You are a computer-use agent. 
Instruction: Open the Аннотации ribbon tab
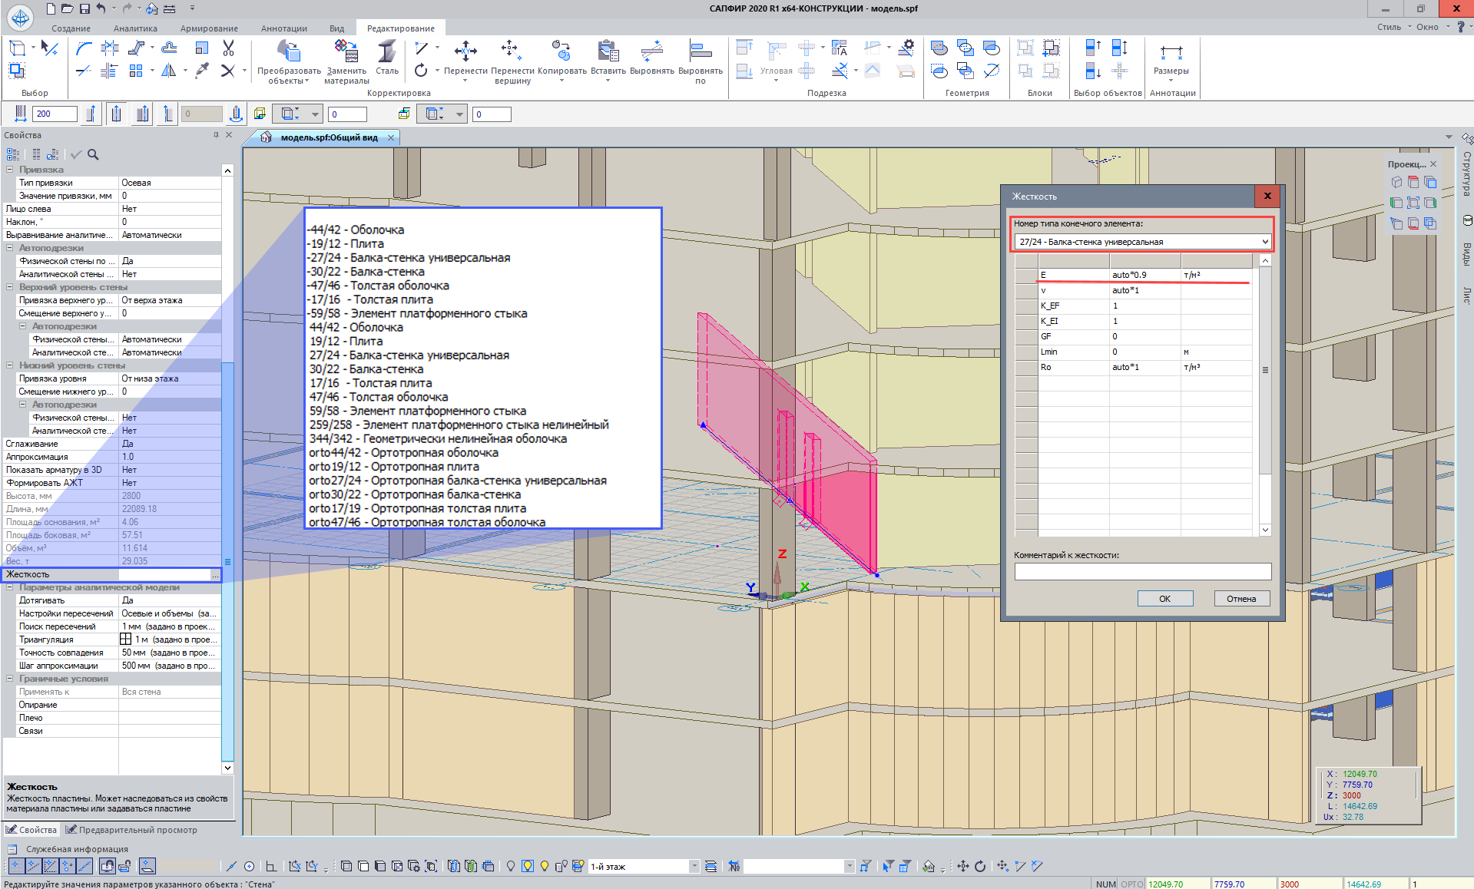tap(283, 28)
